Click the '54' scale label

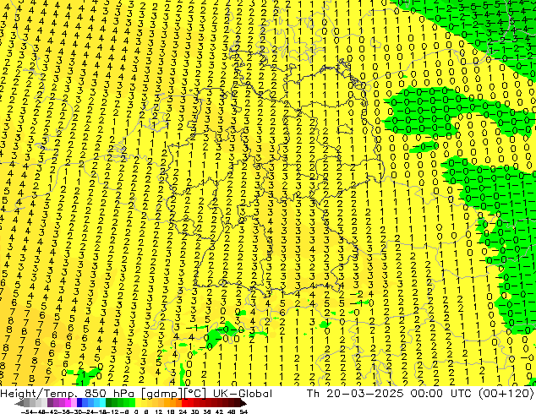click(243, 411)
